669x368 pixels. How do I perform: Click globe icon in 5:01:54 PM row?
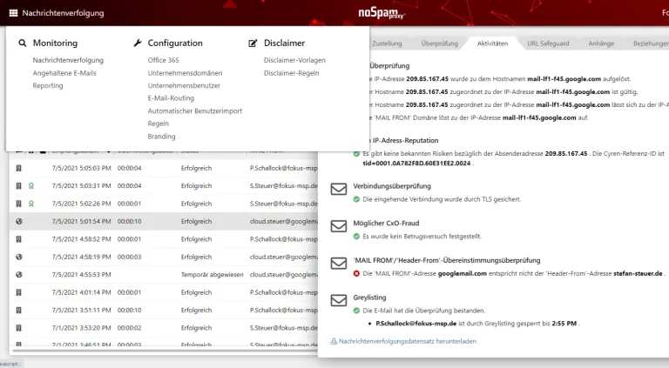click(x=19, y=222)
